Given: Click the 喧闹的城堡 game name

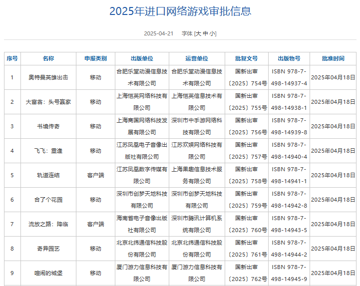Looking at the screenshot, I should point(48,273).
